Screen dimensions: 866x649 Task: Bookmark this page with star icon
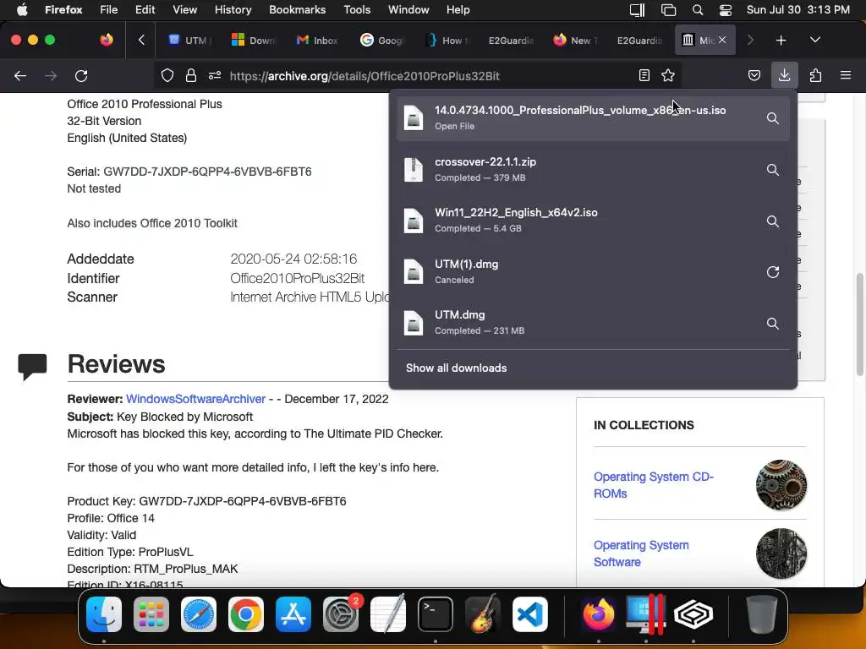click(668, 75)
